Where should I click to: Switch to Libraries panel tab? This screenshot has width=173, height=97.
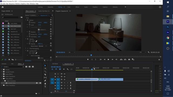tap(4, 64)
